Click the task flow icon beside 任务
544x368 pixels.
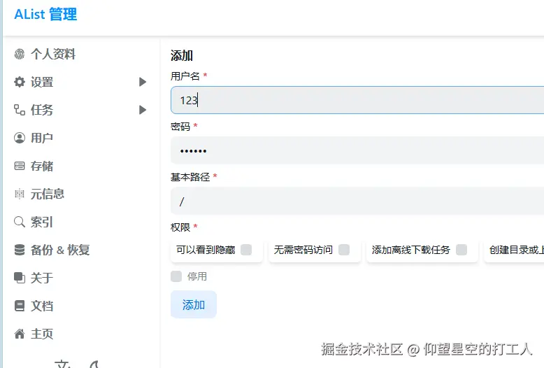[x=20, y=110]
